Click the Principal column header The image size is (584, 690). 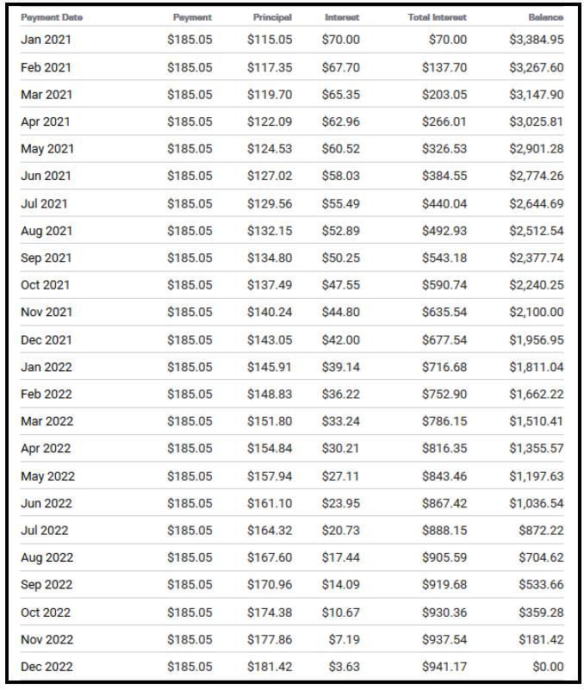pos(272,17)
